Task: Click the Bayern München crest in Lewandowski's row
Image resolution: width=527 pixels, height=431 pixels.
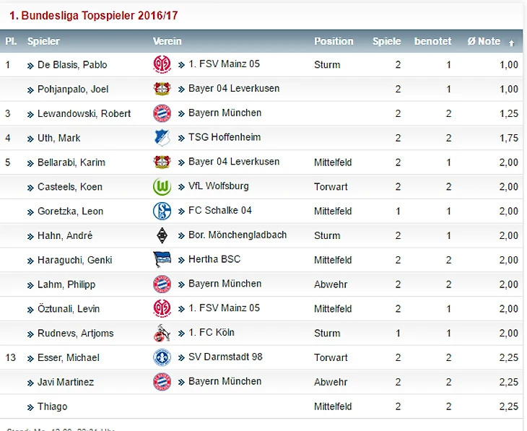Action: tap(162, 113)
